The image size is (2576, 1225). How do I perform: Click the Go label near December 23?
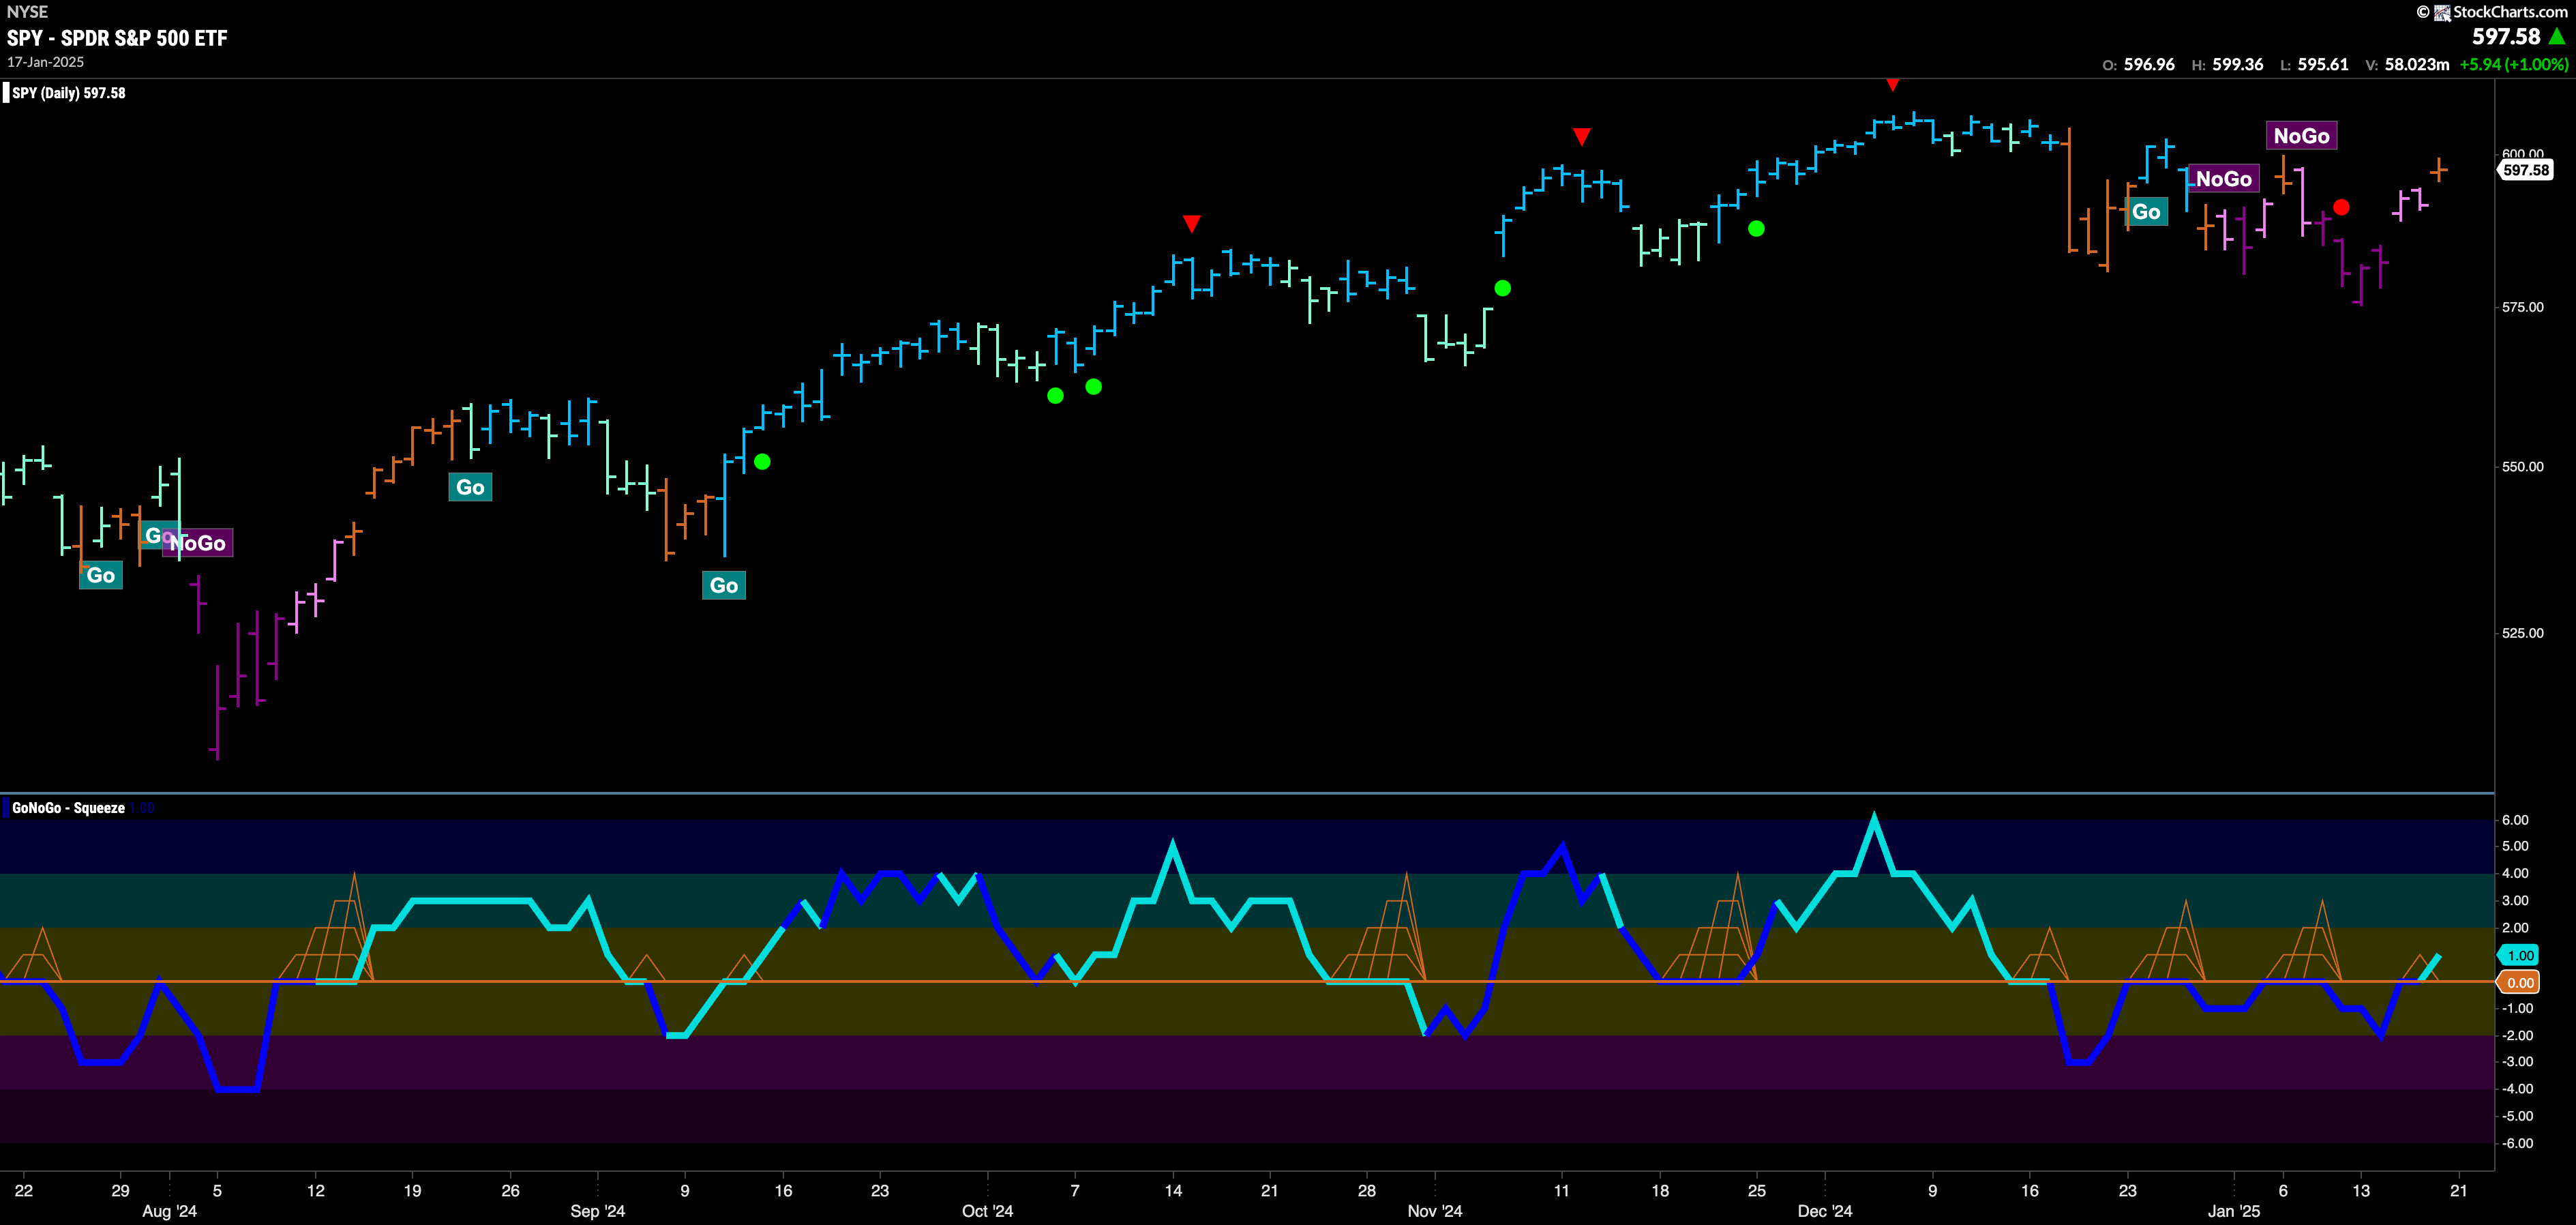coord(2146,212)
